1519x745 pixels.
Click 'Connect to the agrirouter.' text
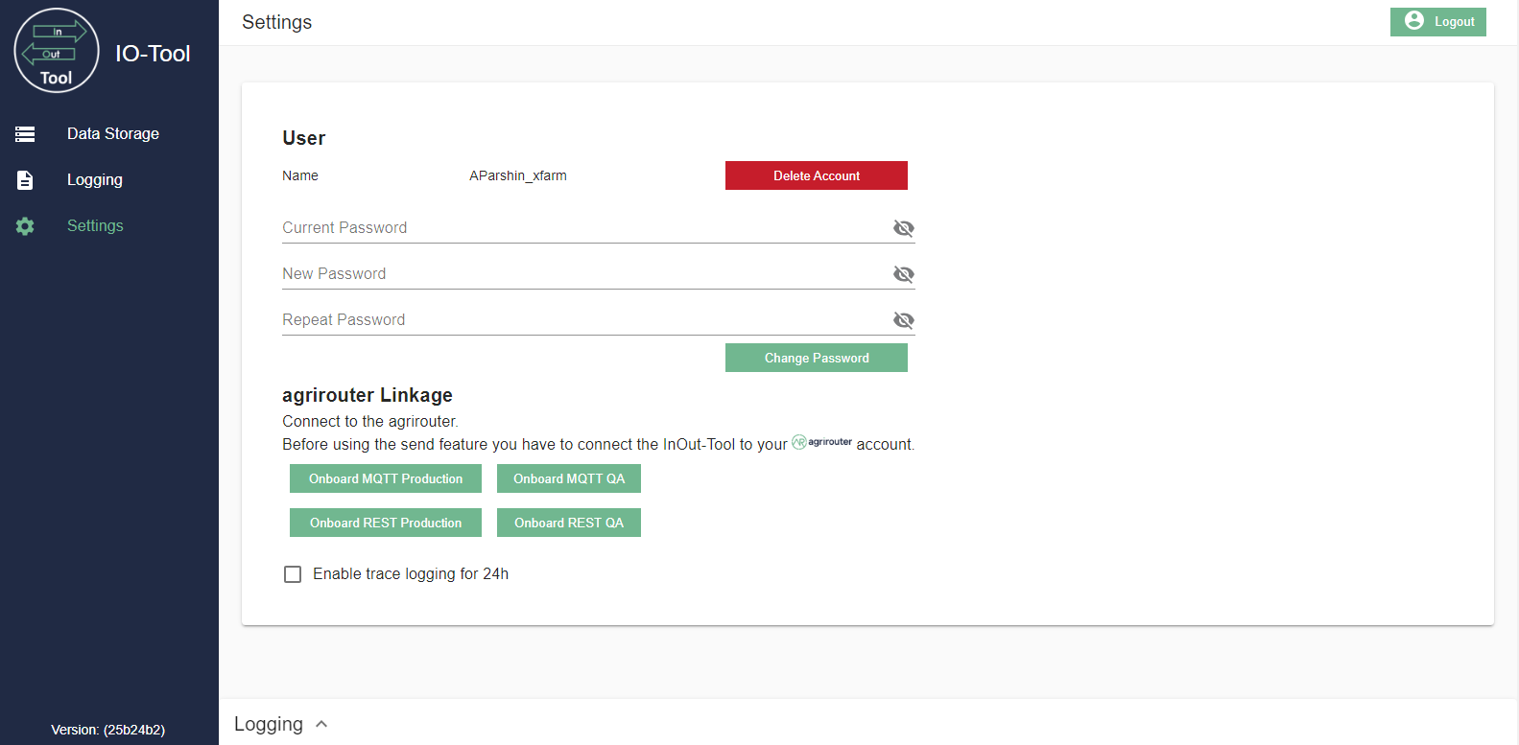pyautogui.click(x=370, y=422)
